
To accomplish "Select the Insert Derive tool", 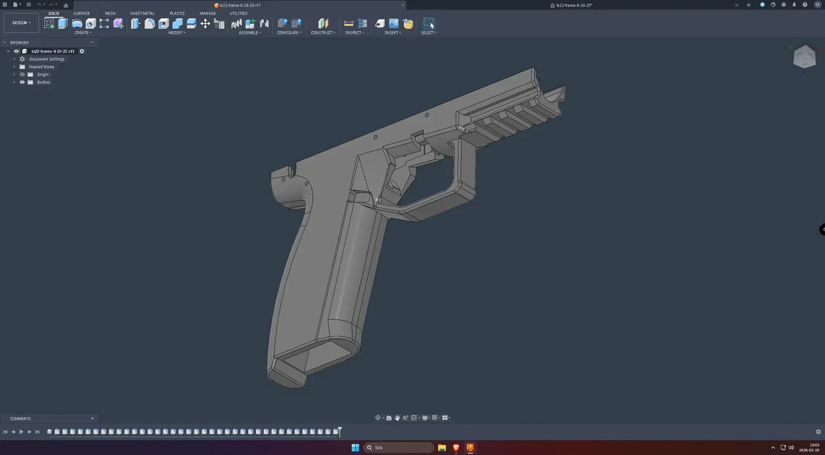I will [380, 23].
